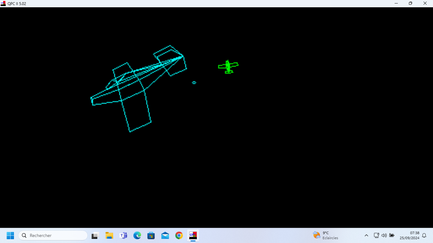433x243 pixels.
Task: Open the volume control in the tray
Action: 384,235
